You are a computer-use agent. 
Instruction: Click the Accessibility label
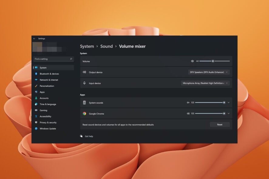tap(46, 117)
